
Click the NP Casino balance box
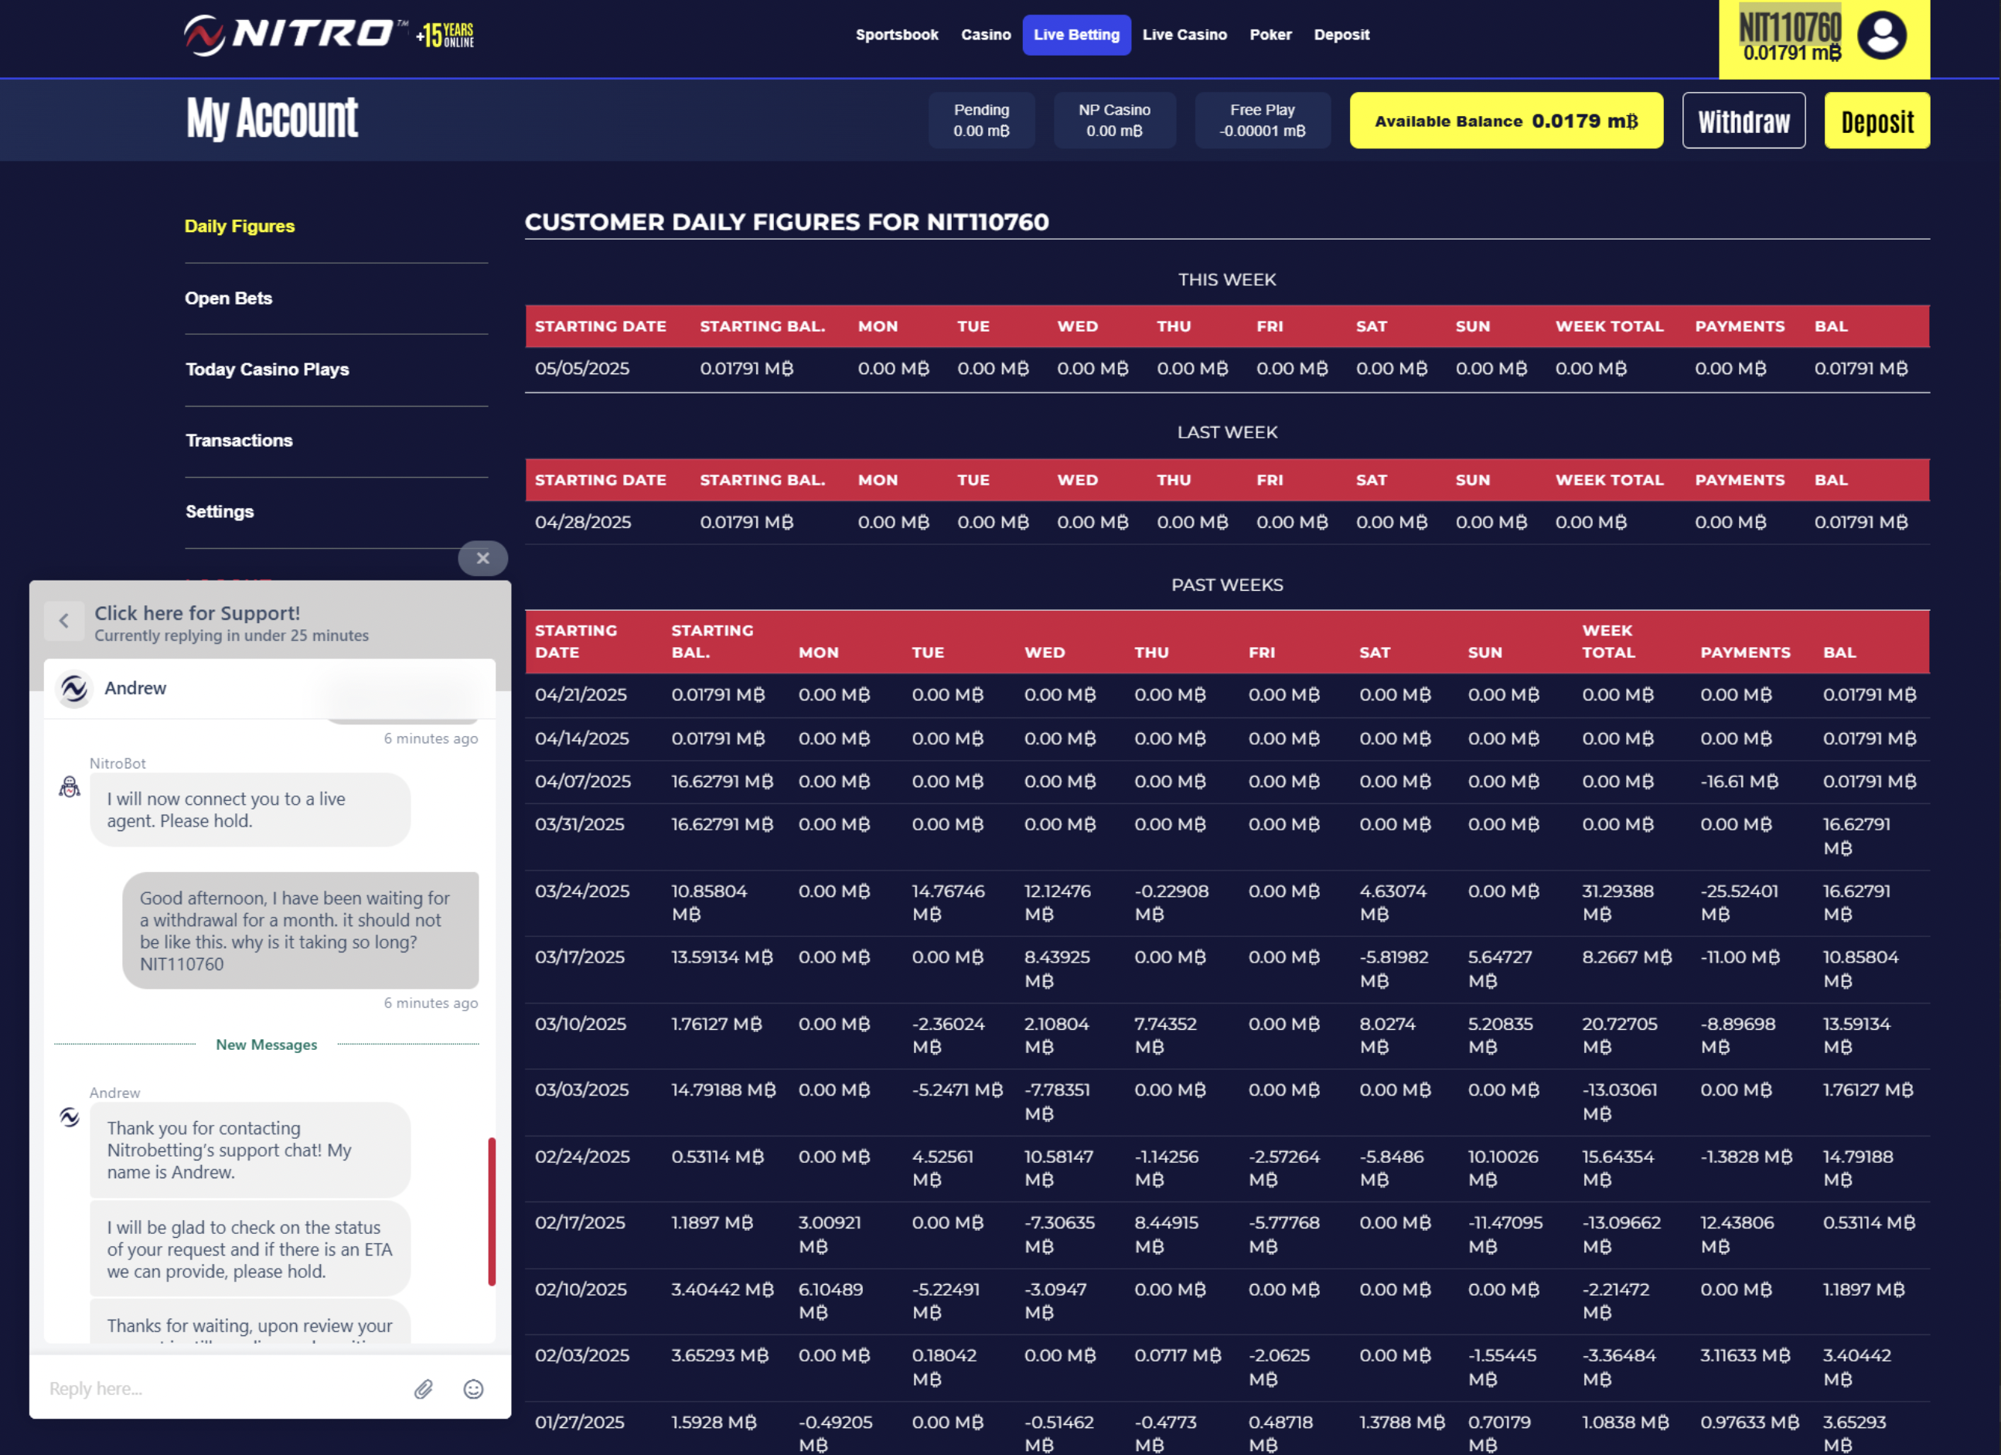click(x=1114, y=121)
